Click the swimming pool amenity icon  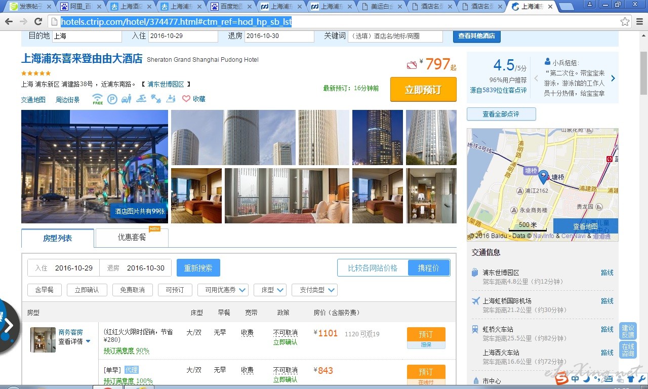tap(141, 99)
